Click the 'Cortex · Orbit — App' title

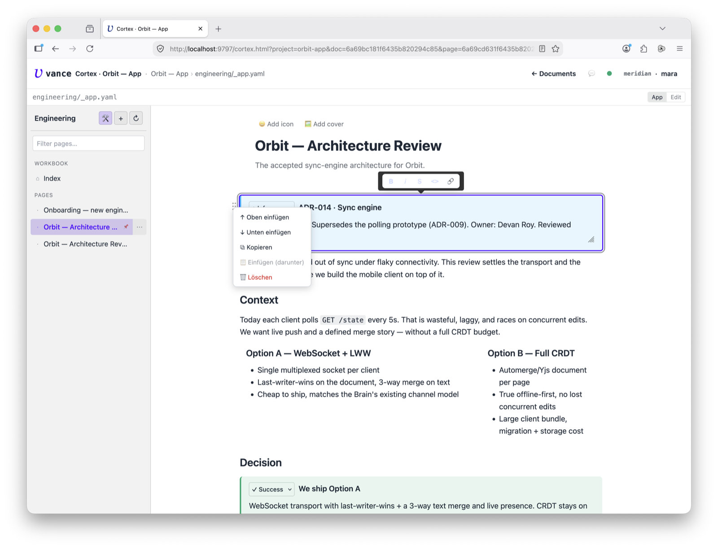108,74
